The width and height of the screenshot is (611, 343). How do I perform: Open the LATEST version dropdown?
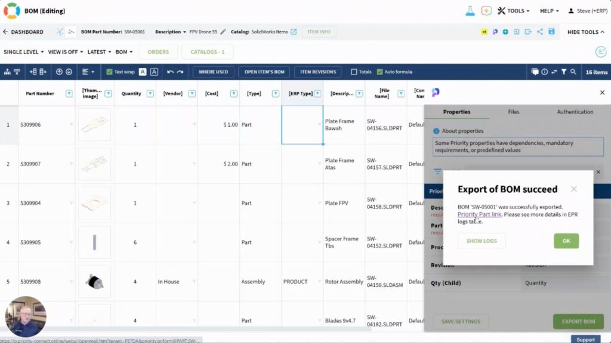click(x=99, y=52)
